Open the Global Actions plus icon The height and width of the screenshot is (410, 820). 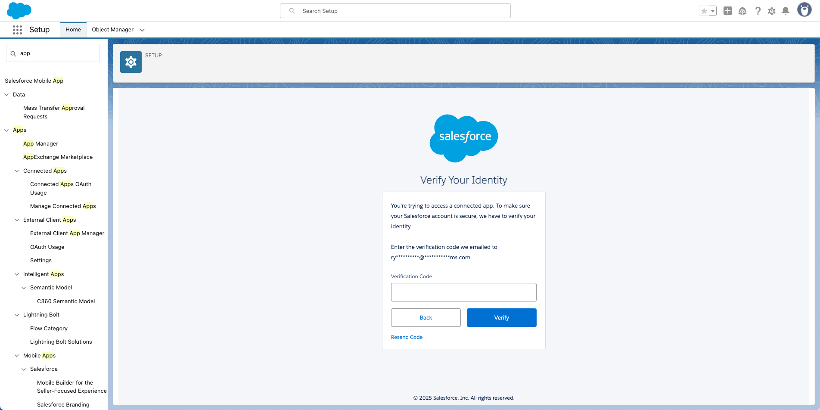click(x=728, y=11)
